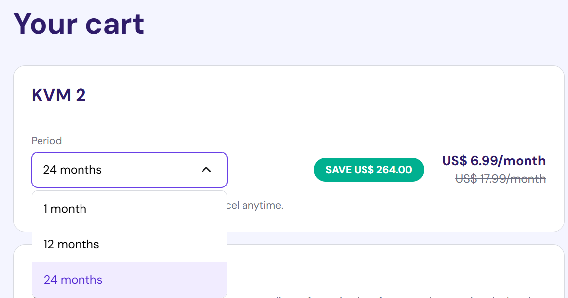Click the US$ 6.99/month price
The image size is (568, 298).
coord(493,161)
